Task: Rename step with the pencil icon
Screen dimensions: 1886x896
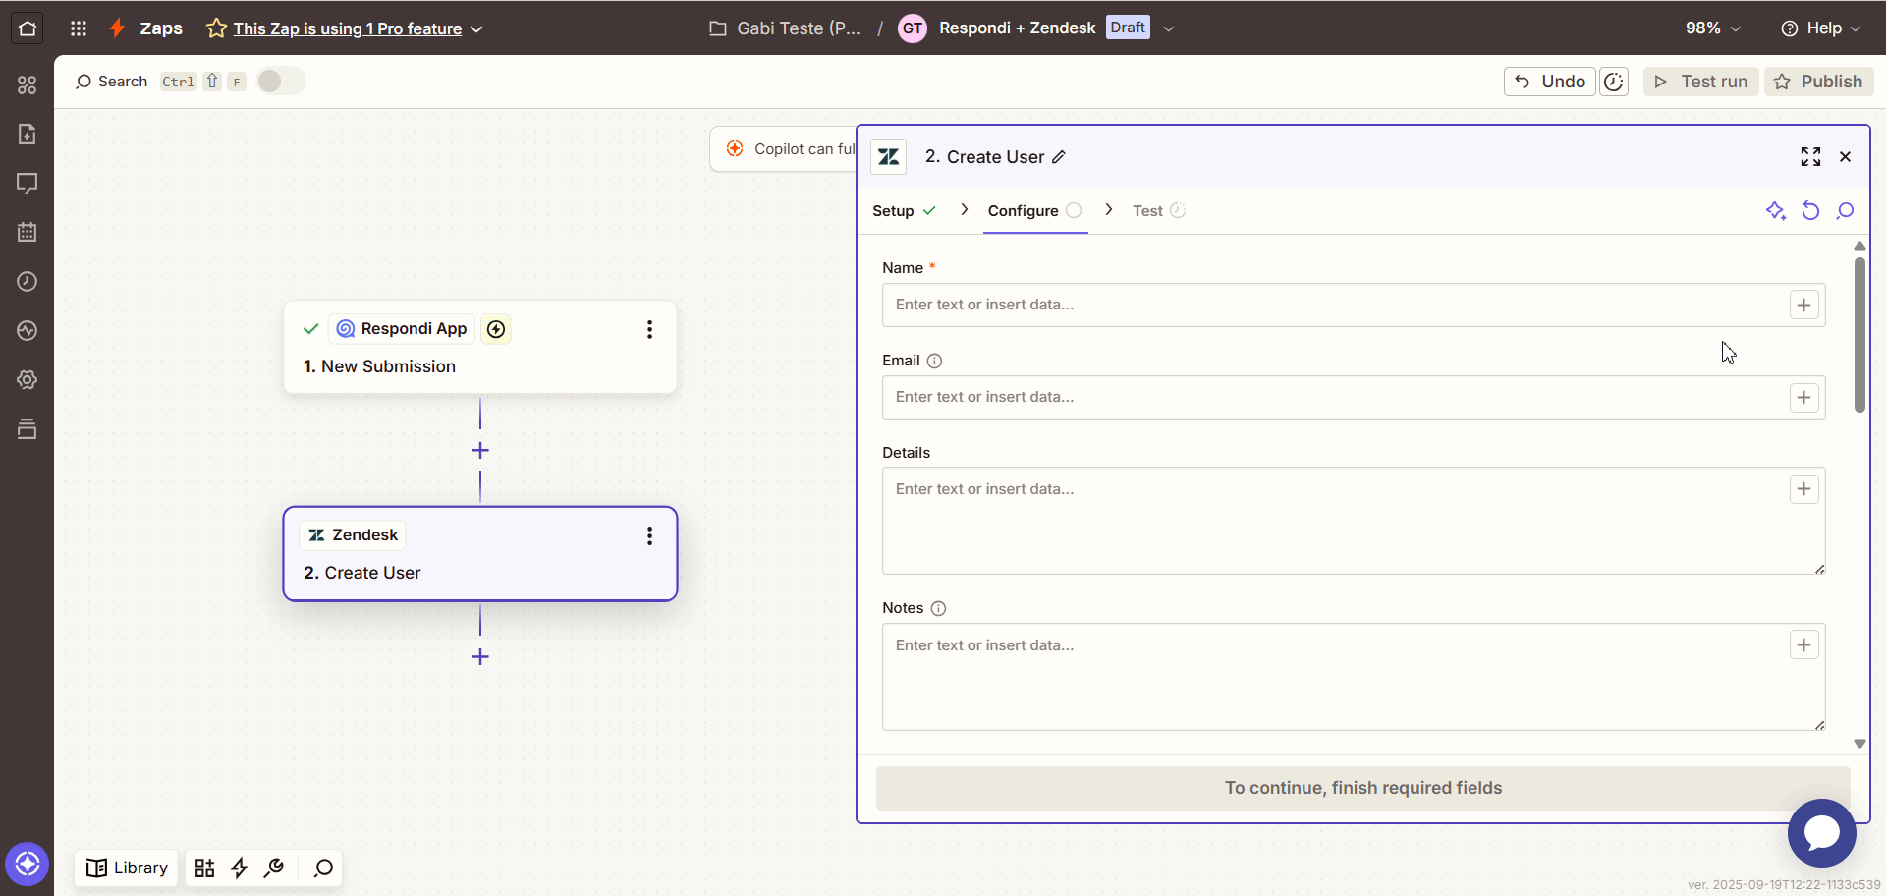Action: (1059, 157)
